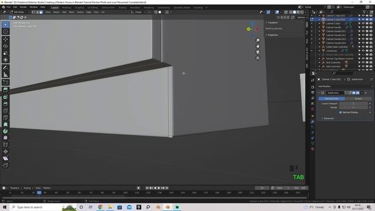The image size is (375, 211).
Task: Expand the Properties panel in sidebar
Action: click(x=272, y=35)
